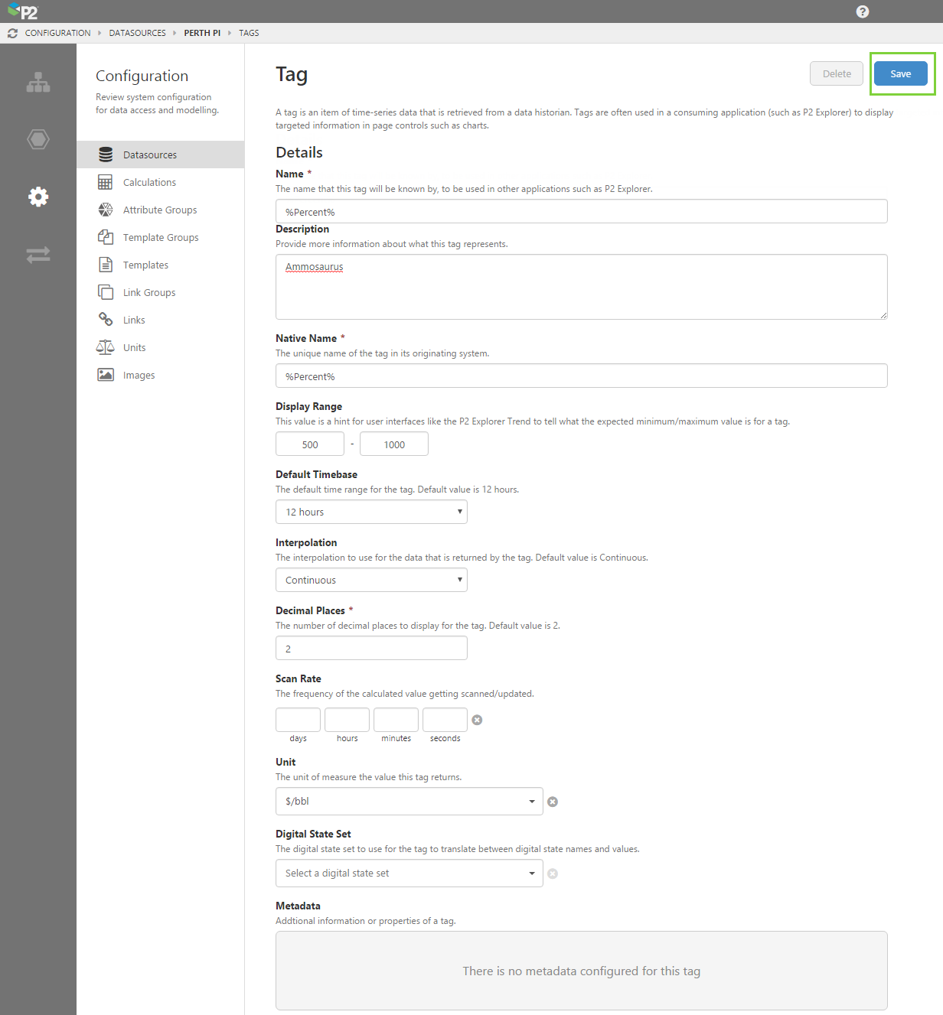Click the Scan Rate days field
The width and height of the screenshot is (943, 1015).
(x=298, y=720)
